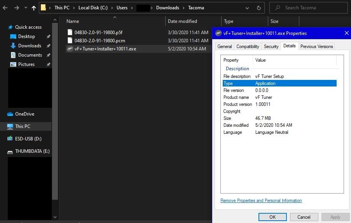Viewport: 351px width, 223px height.
Task: Select File version 0.0.0.0 row
Action: 279,90
